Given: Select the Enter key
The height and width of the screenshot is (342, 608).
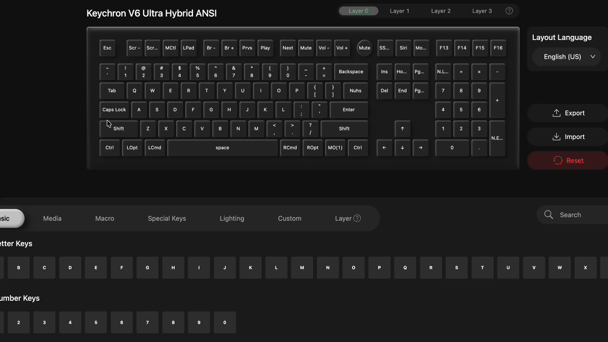Looking at the screenshot, I should pos(348,110).
